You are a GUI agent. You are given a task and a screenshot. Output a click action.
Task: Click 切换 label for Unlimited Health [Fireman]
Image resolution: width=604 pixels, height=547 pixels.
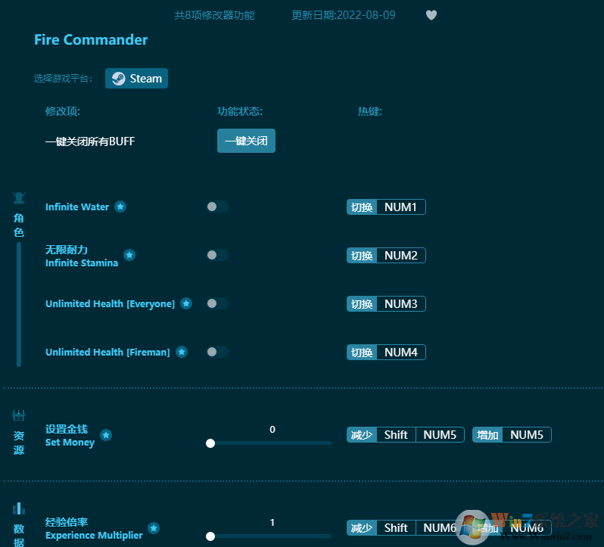(x=362, y=353)
